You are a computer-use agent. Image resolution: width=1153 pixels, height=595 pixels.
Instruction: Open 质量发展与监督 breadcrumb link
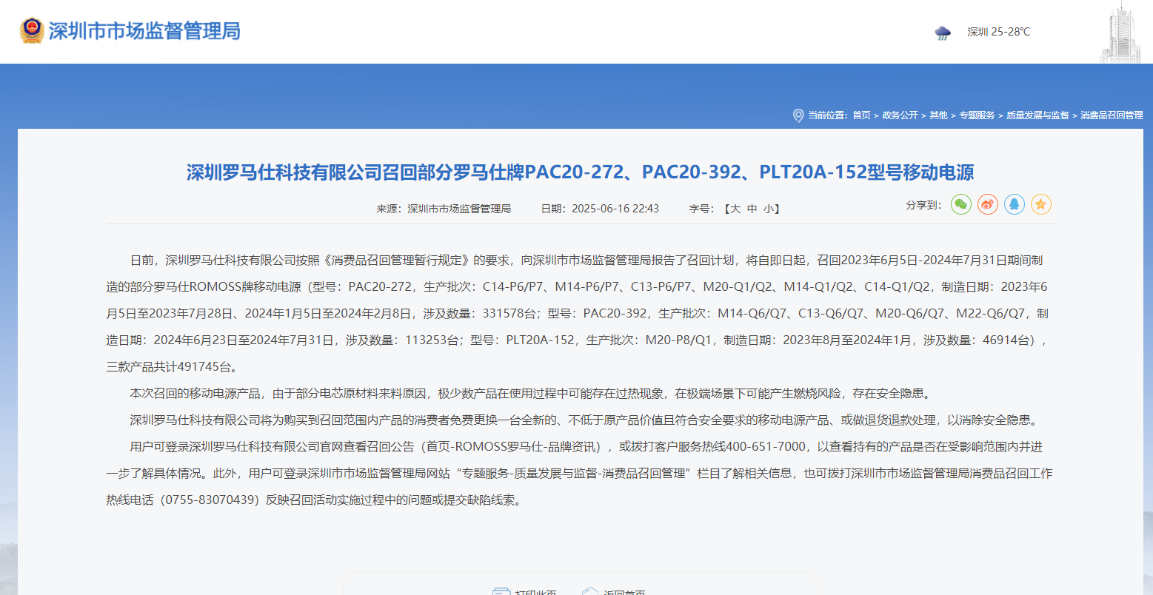coord(1037,115)
